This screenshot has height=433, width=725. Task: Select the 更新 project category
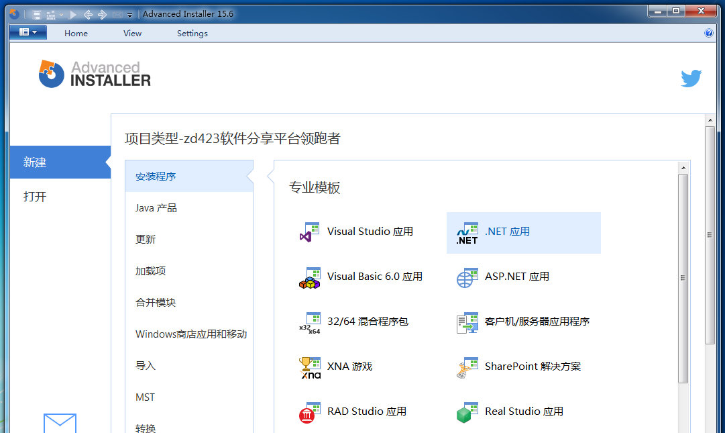(189, 239)
